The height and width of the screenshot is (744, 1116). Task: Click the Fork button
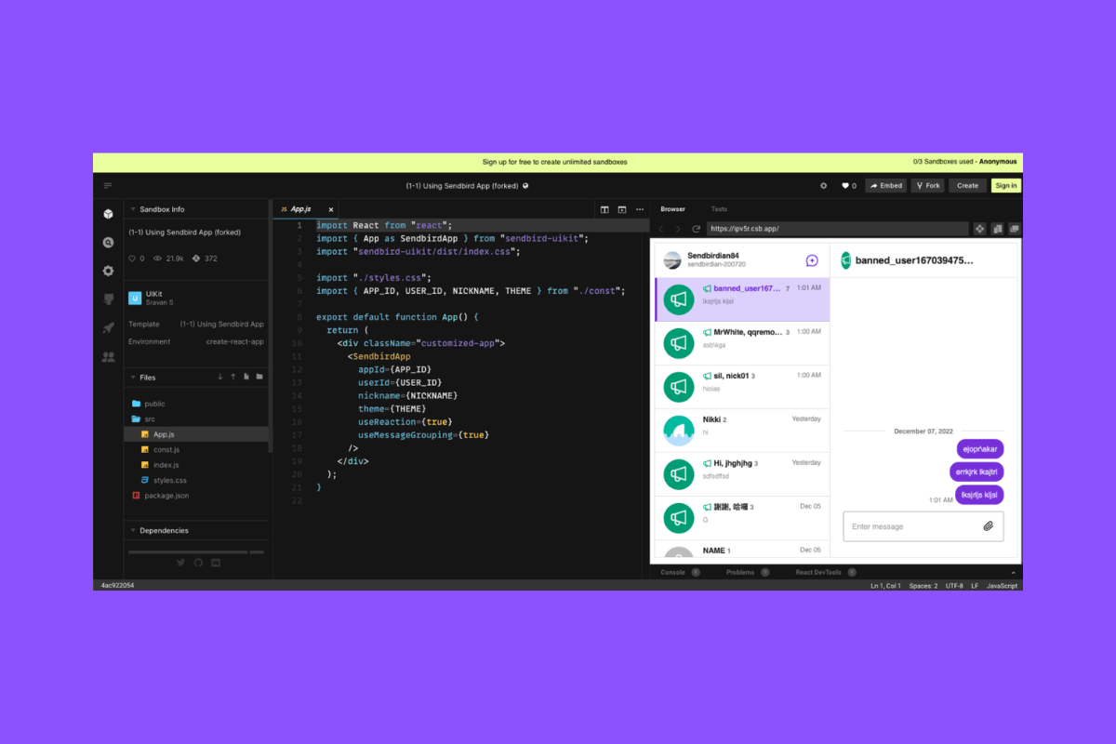(928, 186)
